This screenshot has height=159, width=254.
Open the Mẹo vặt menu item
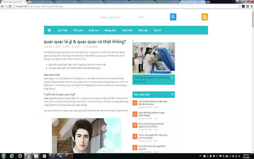pyautogui.click(x=143, y=30)
